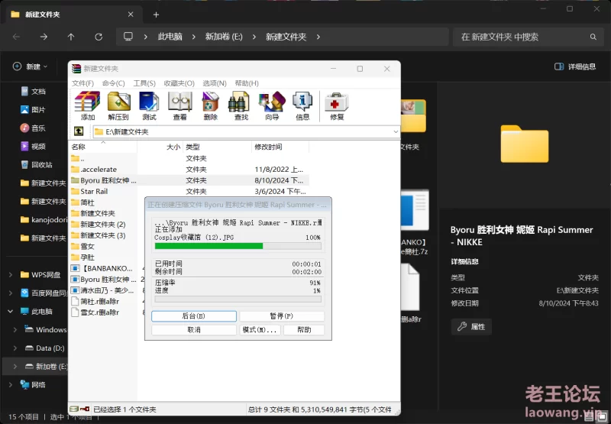
Task: Select the 新建文件夹 (2) folder row
Action: [106, 225]
